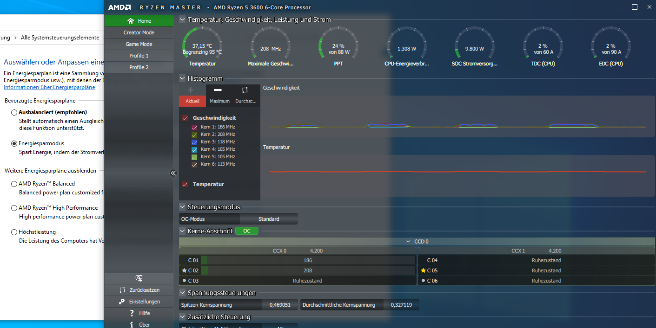This screenshot has width=656, height=328.
Task: Toggle the Kern 4 checkbox
Action: pyautogui.click(x=194, y=149)
